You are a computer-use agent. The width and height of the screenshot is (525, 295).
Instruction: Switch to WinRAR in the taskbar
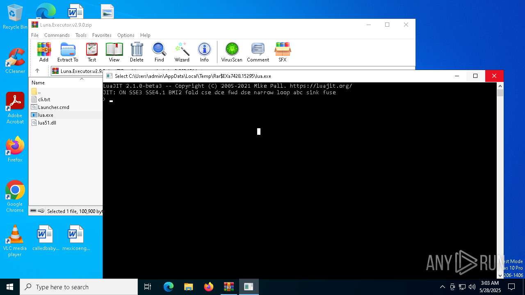click(229, 287)
